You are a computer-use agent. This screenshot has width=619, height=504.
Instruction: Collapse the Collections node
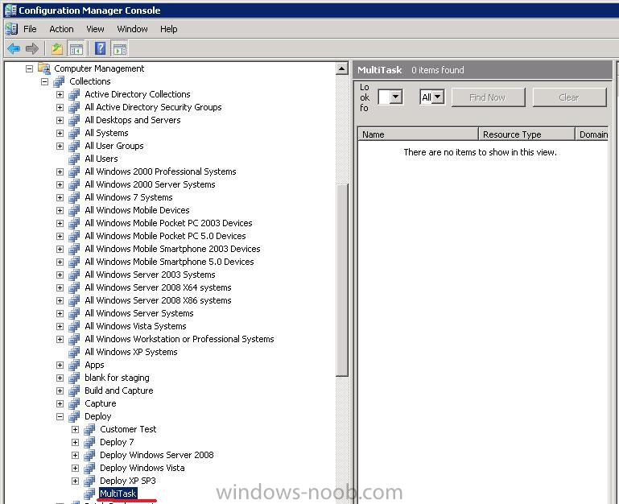pos(44,82)
